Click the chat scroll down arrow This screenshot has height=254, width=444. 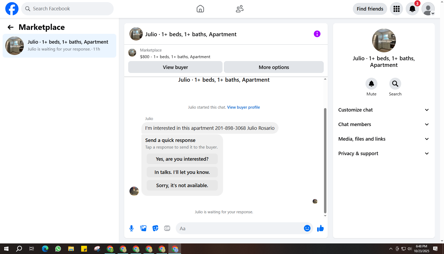point(325,216)
